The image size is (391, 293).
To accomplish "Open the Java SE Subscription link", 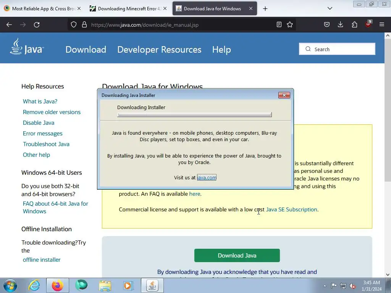I will (x=291, y=209).
